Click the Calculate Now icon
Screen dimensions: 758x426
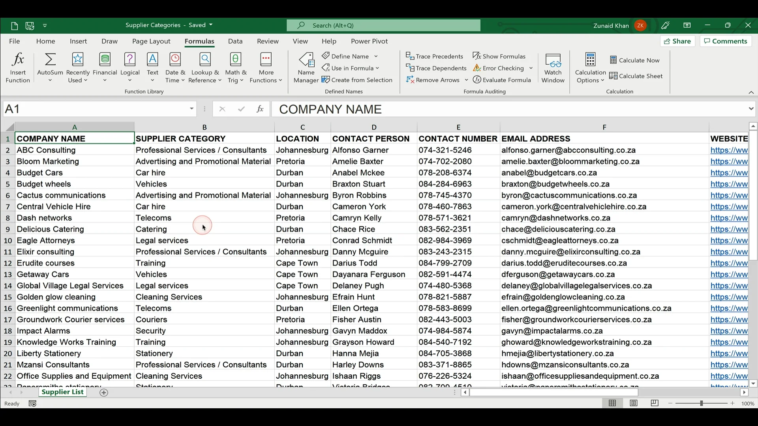pos(613,60)
